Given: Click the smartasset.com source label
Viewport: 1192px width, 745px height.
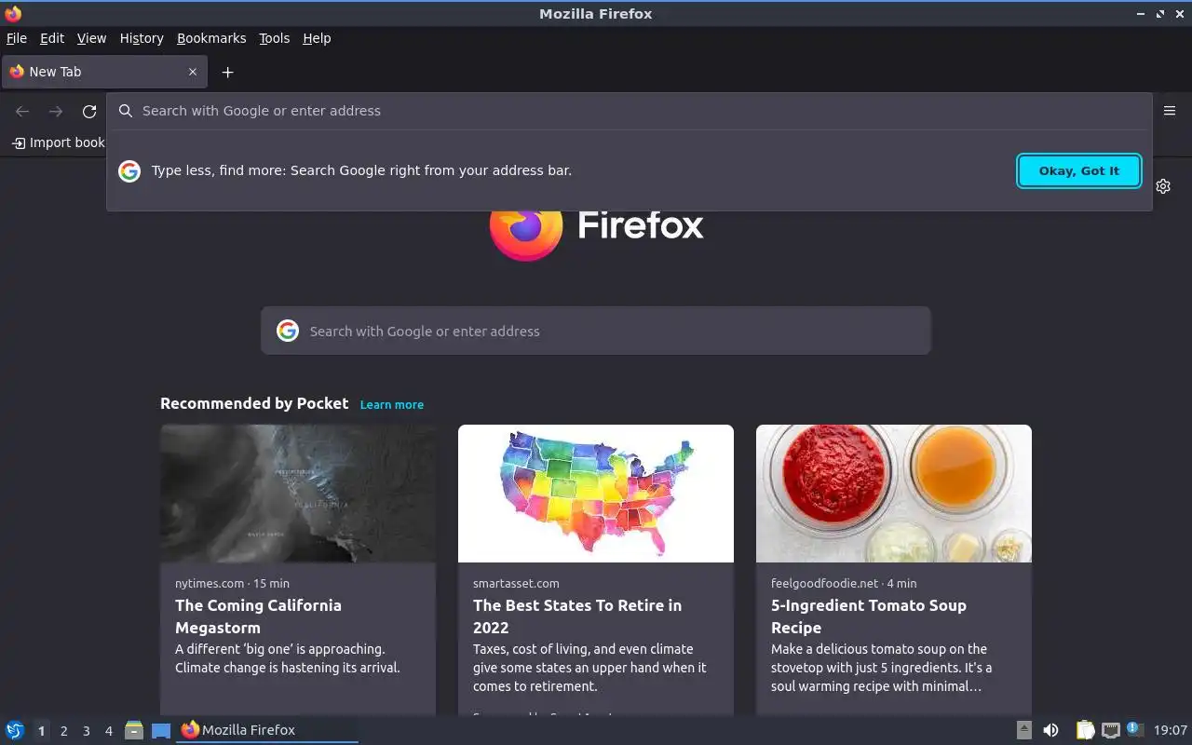Looking at the screenshot, I should (516, 584).
